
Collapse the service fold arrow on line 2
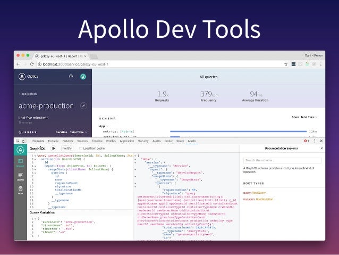(x=35, y=159)
